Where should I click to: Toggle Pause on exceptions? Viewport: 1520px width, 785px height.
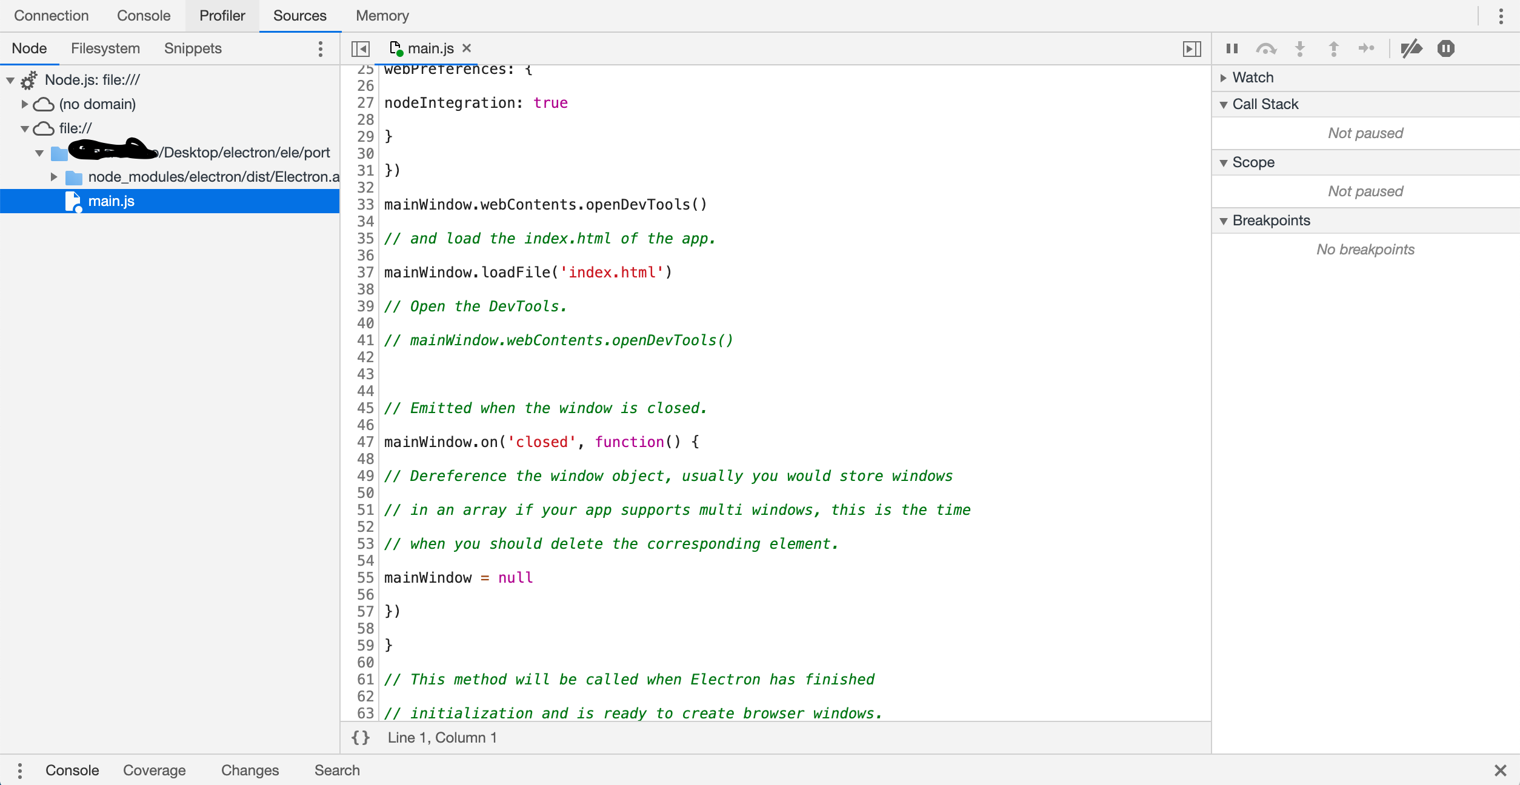[1446, 48]
